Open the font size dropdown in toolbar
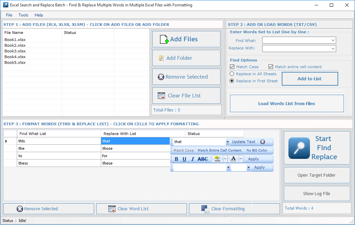Image resolution: width=355 pixels, height=225 pixels. pos(248,168)
